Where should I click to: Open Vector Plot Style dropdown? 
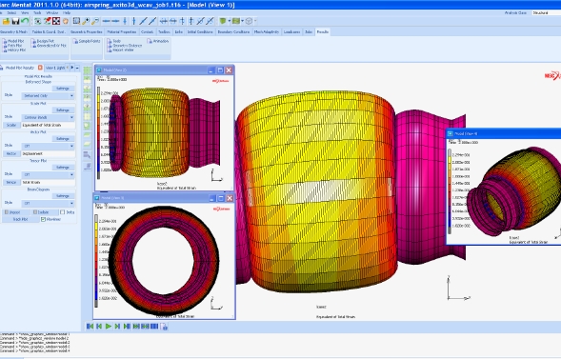click(48, 146)
